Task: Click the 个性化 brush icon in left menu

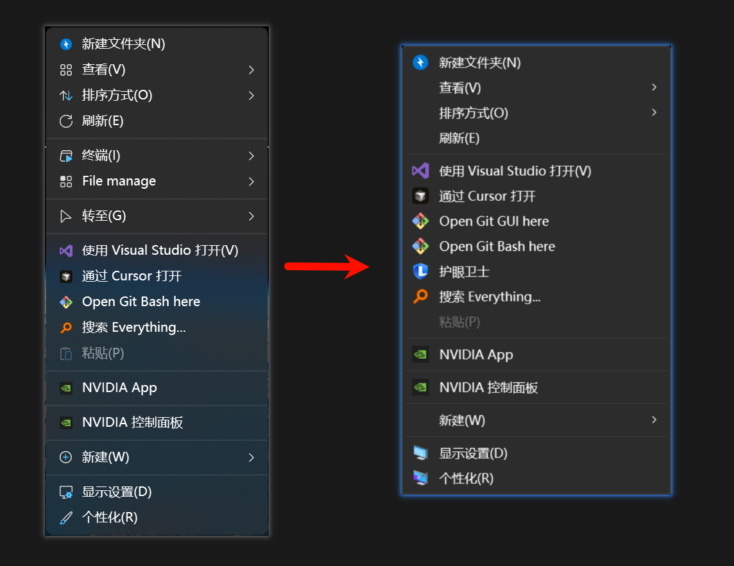Action: pyautogui.click(x=66, y=518)
